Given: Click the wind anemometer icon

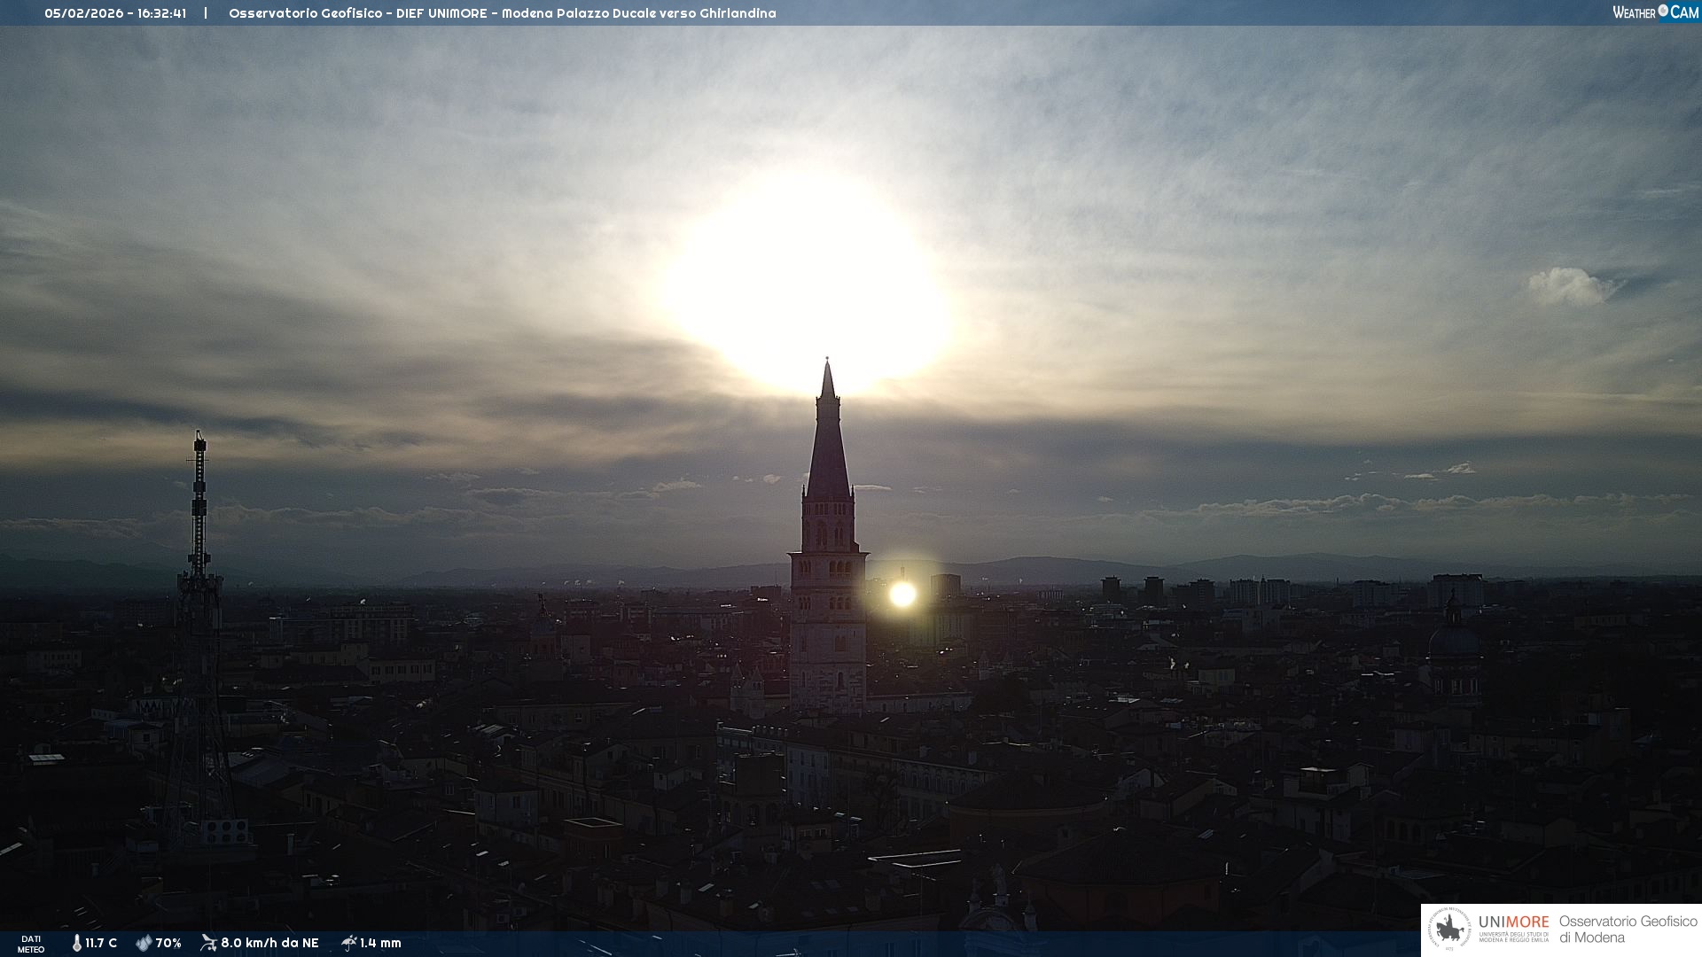Looking at the screenshot, I should tap(208, 943).
